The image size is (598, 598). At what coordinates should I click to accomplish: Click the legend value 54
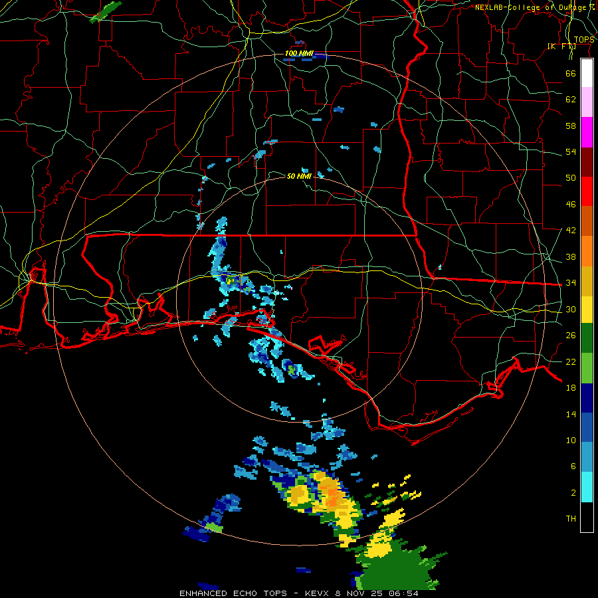click(571, 151)
